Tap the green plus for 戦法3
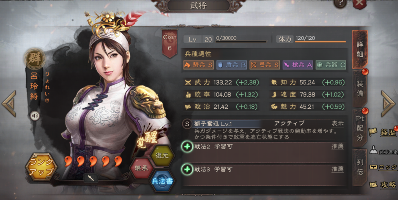The width and height of the screenshot is (398, 200). coord(187,169)
